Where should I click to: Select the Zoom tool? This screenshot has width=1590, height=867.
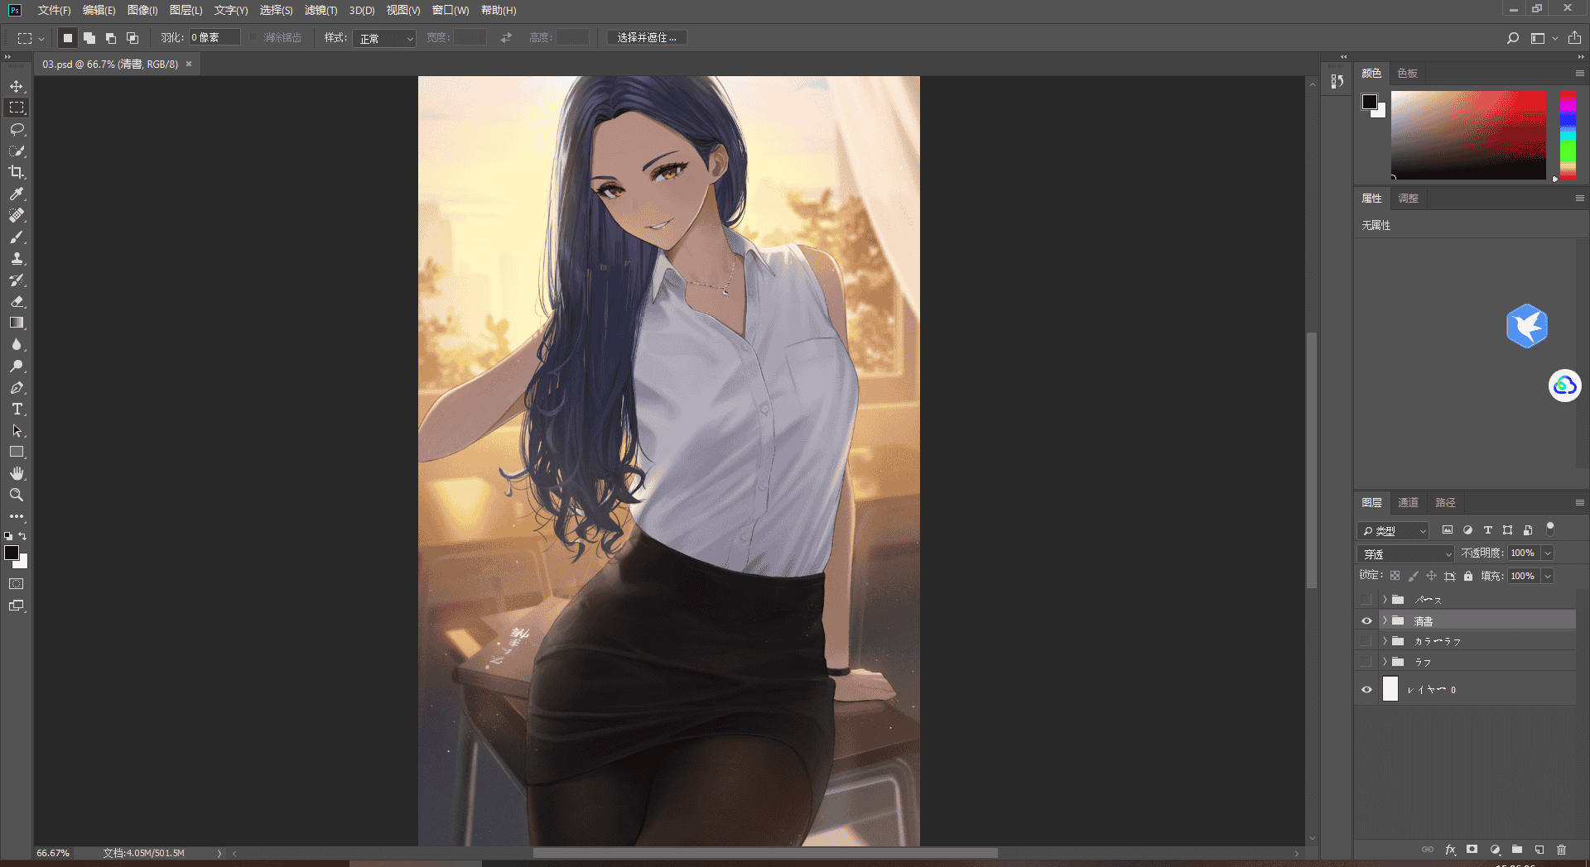coord(17,495)
